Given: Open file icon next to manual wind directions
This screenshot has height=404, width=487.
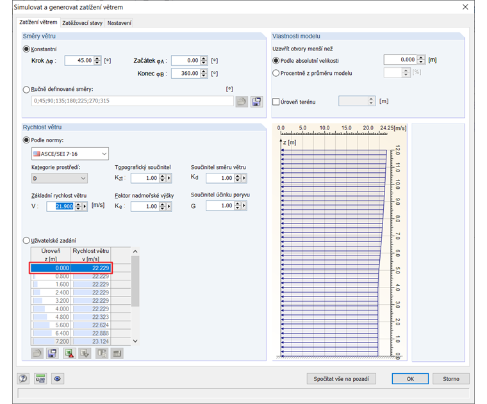Looking at the screenshot, I should click(x=242, y=101).
